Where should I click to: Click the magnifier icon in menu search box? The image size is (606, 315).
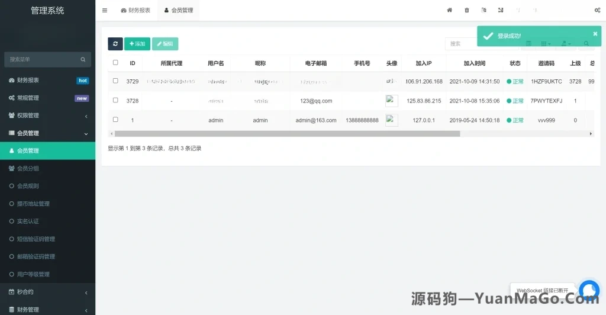[x=83, y=60]
